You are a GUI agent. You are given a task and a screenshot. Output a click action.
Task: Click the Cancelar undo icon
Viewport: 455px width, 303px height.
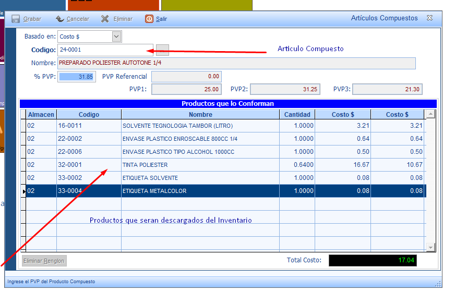60,19
